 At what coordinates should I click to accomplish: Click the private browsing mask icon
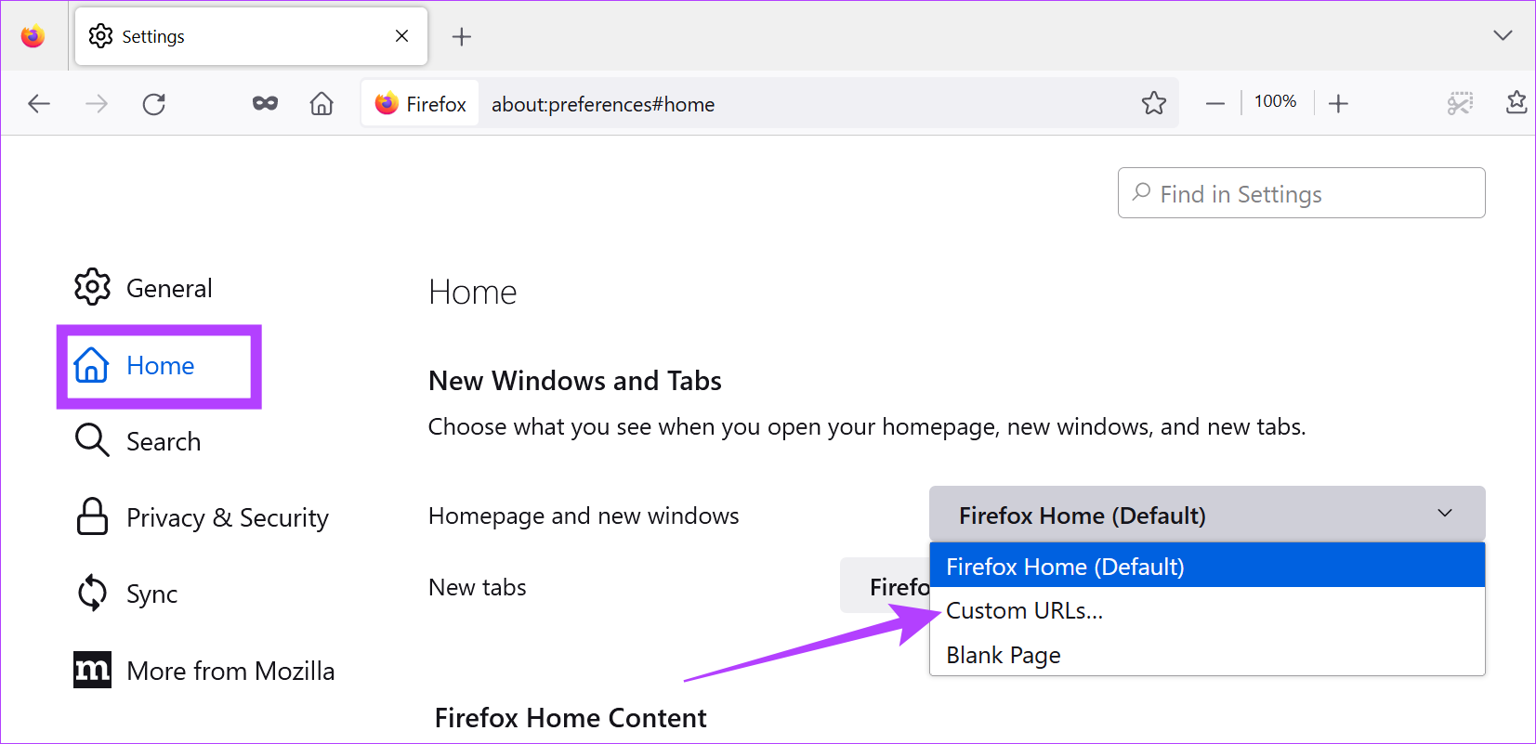265,104
